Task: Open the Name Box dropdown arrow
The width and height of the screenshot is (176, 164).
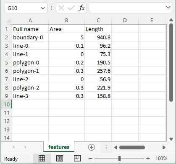Action: [43, 8]
